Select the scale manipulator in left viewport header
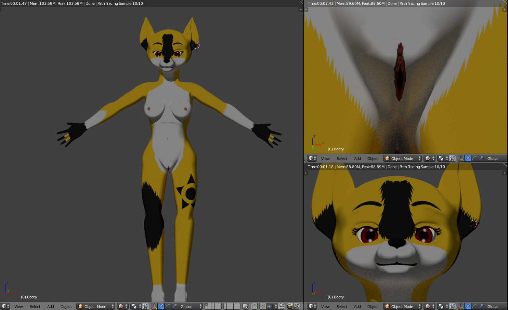The height and width of the screenshot is (310, 508). point(174,306)
